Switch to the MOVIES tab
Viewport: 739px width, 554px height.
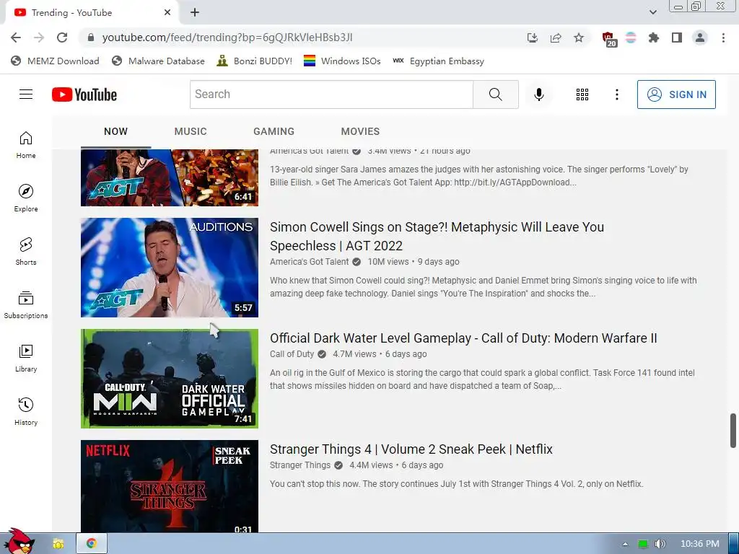click(360, 131)
